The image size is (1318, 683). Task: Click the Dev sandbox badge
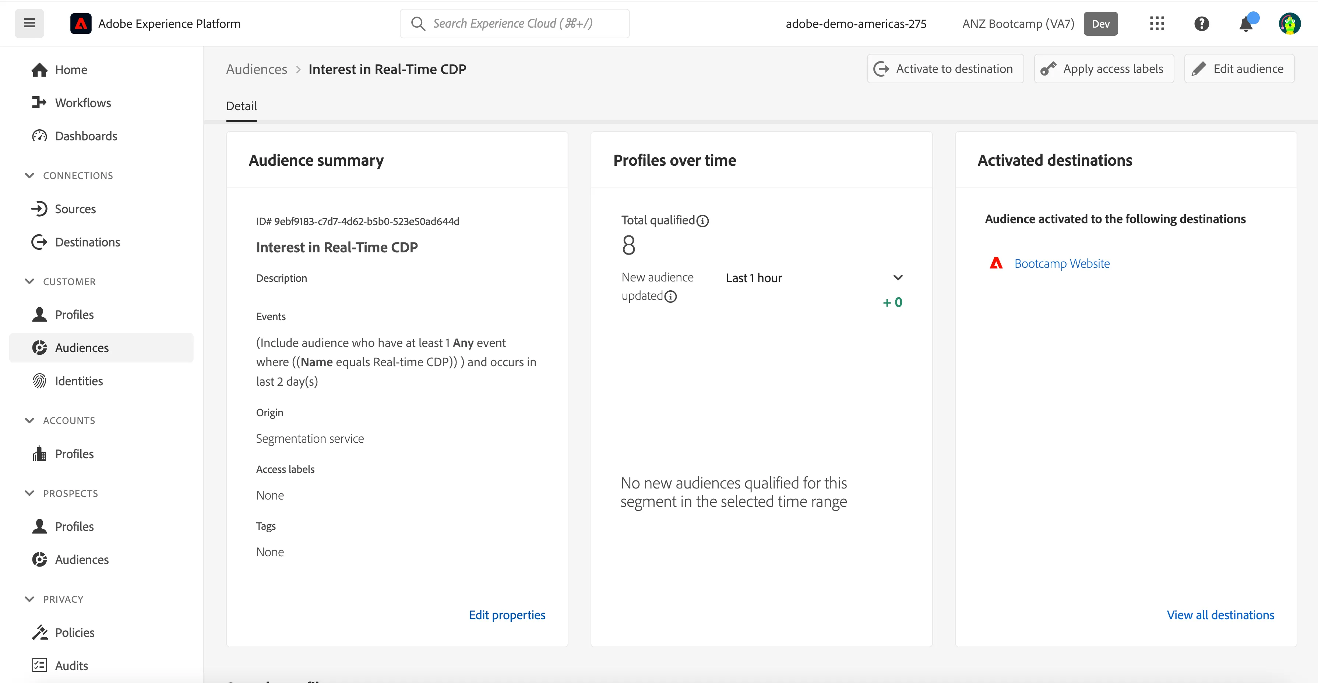coord(1100,24)
